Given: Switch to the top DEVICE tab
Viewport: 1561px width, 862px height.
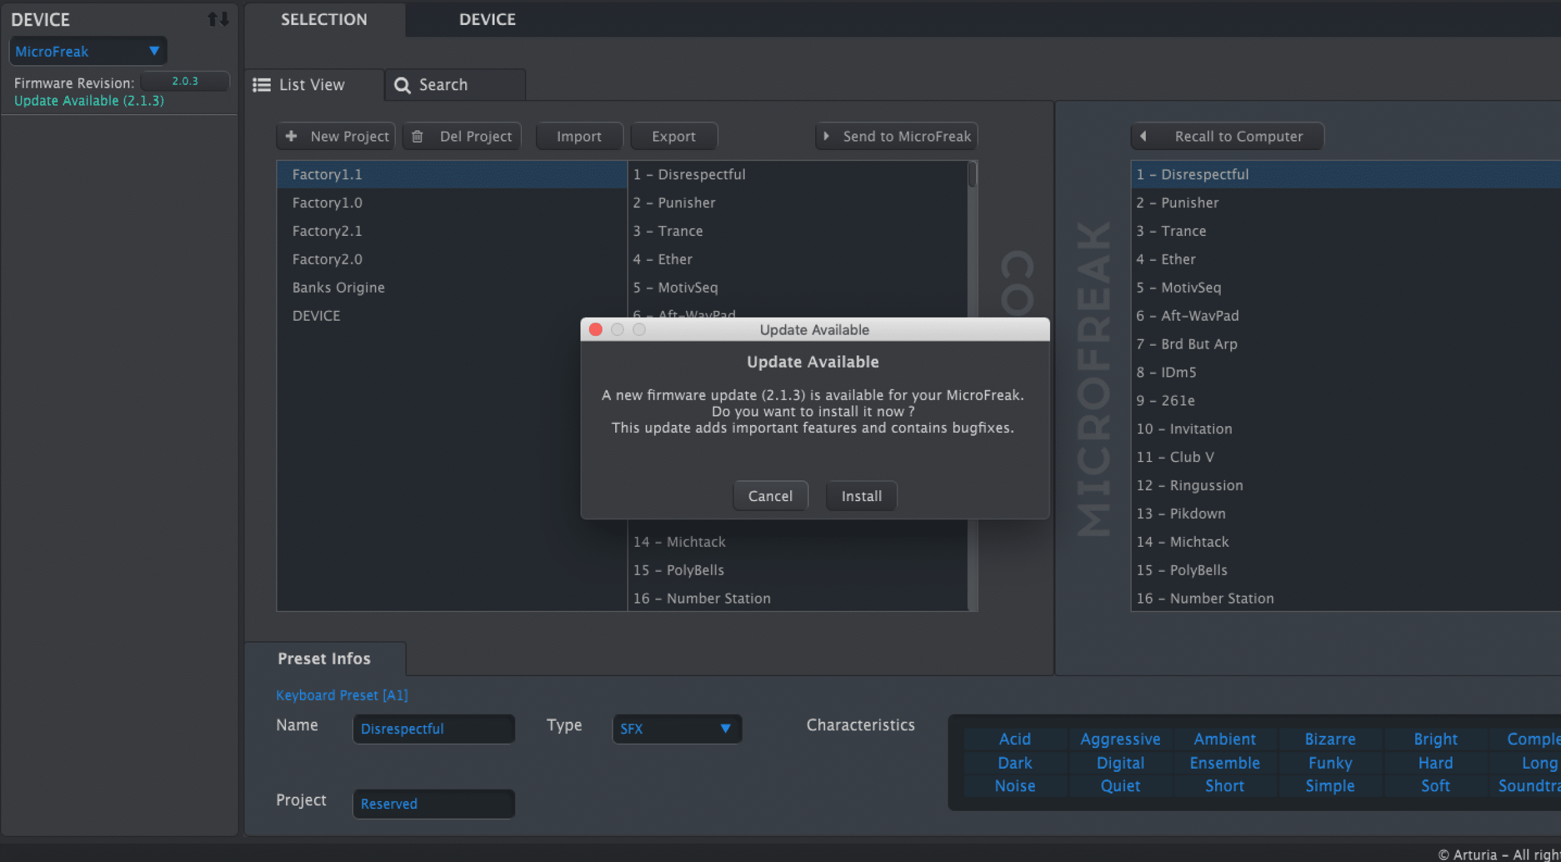Looking at the screenshot, I should pos(487,20).
